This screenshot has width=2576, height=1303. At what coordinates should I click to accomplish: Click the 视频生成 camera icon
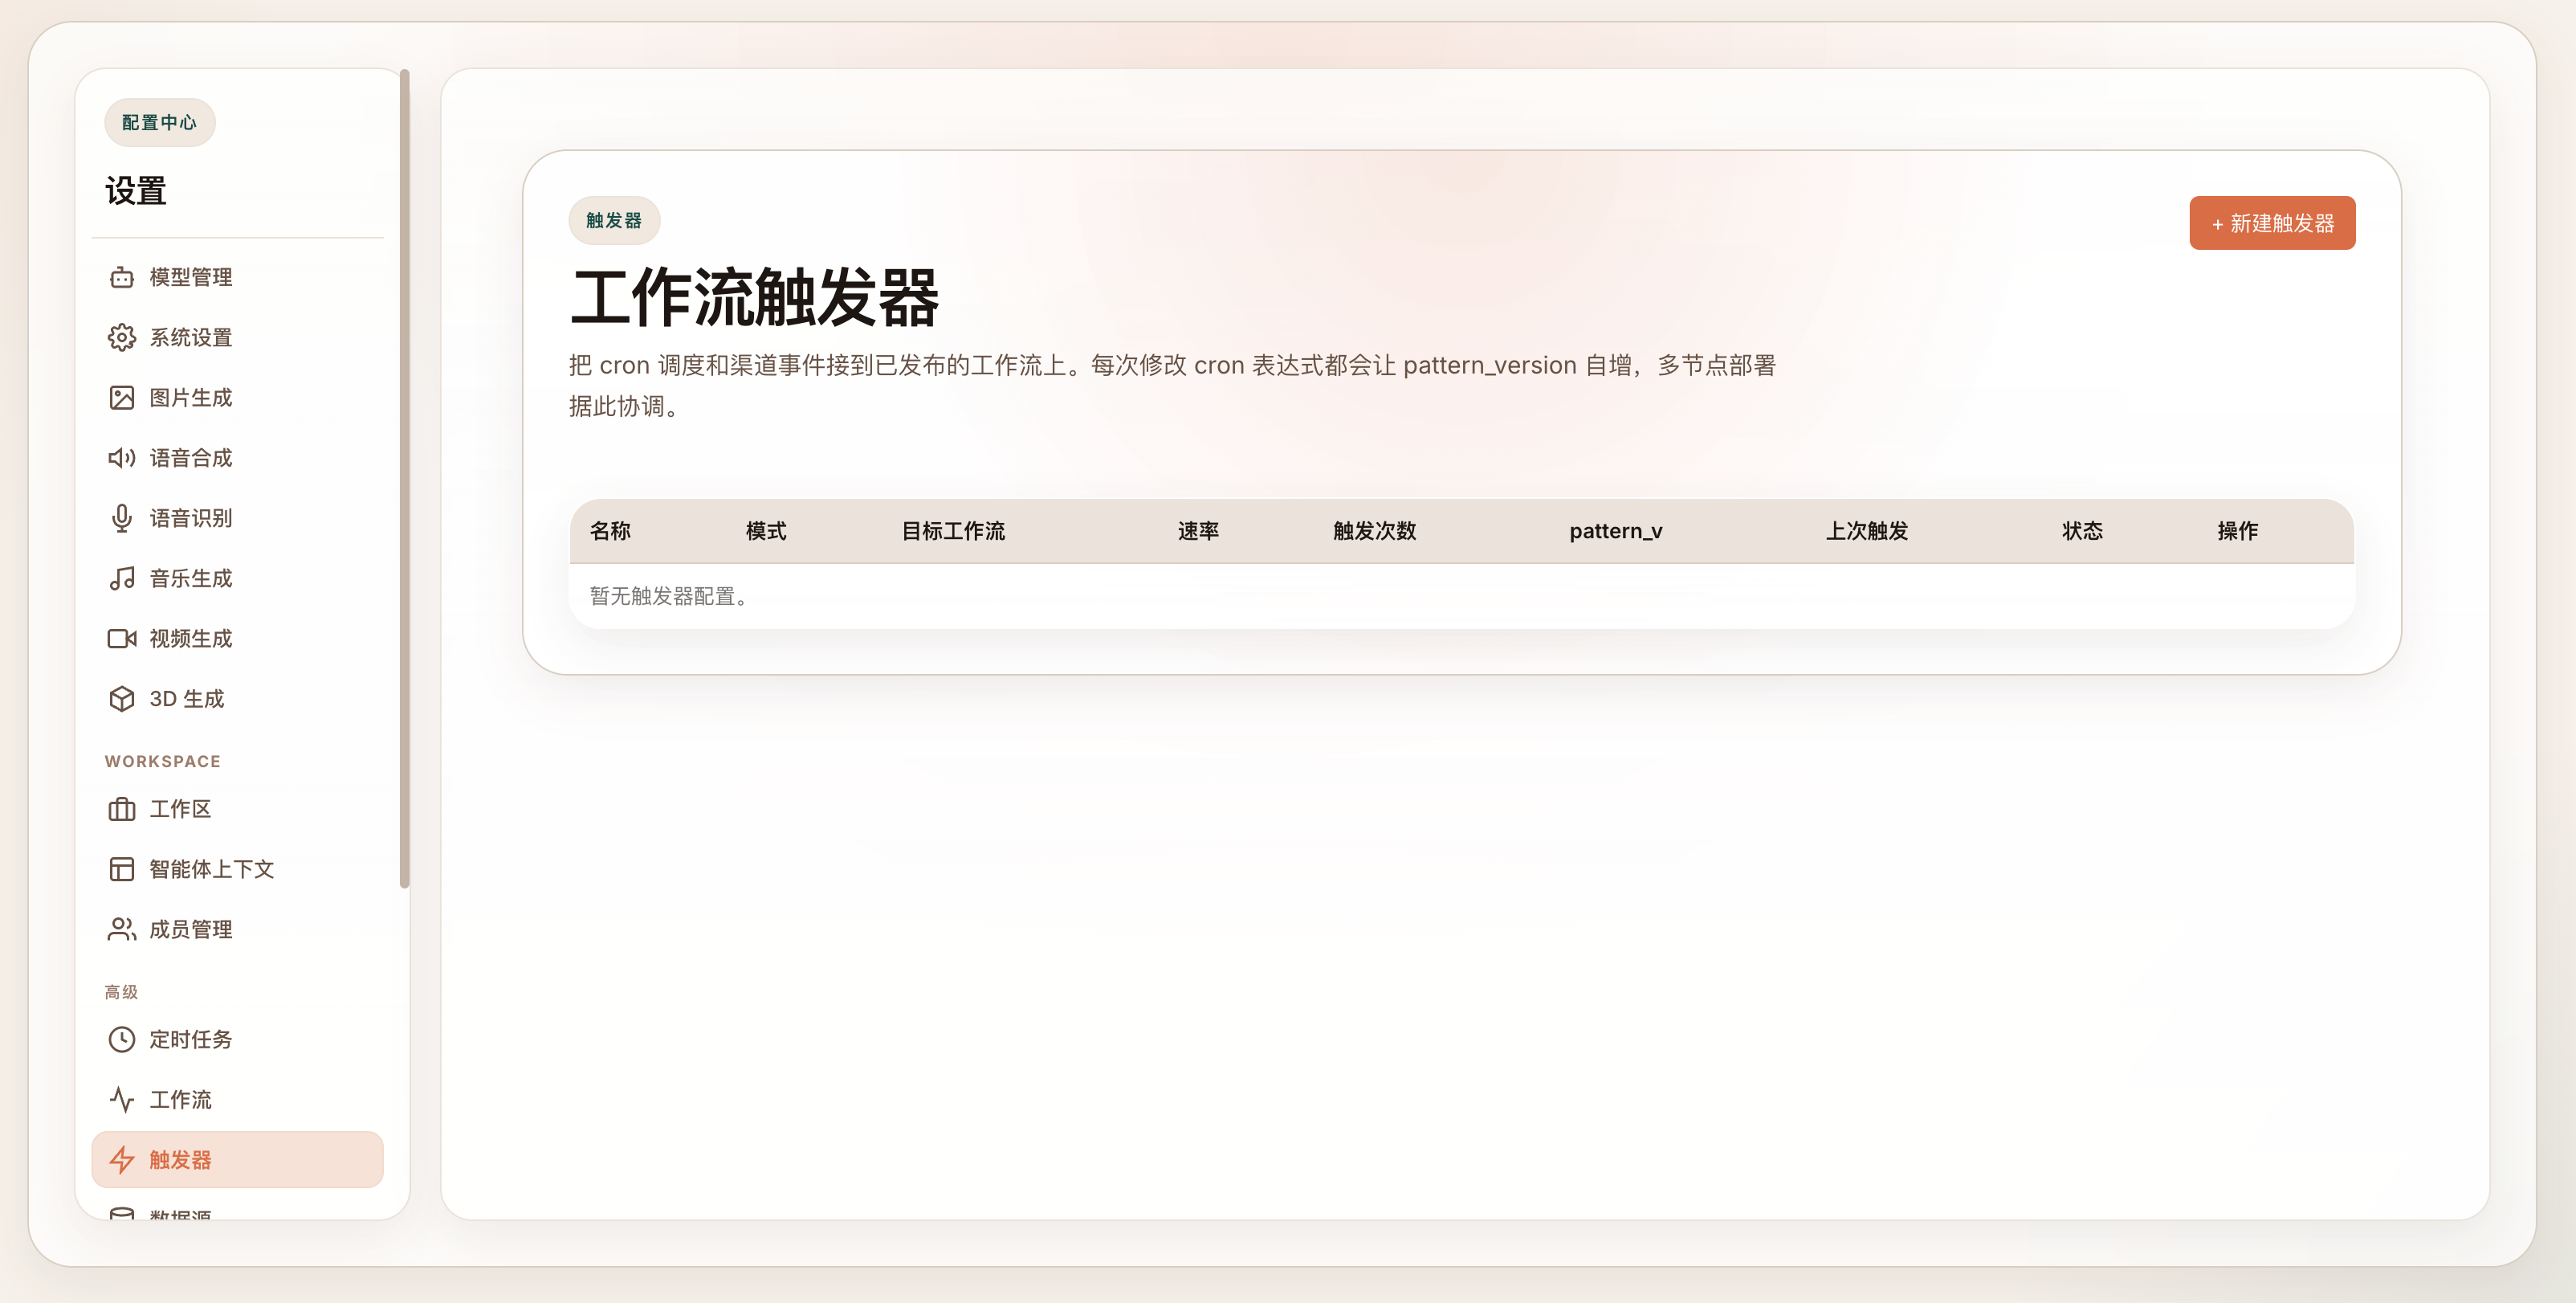[x=121, y=639]
